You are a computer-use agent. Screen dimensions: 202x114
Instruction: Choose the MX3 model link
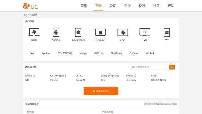(x=154, y=76)
